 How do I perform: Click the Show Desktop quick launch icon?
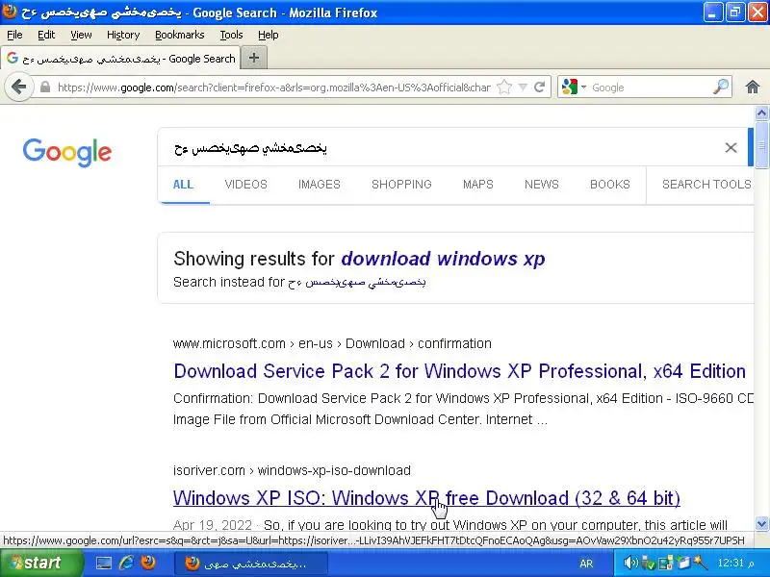[104, 563]
